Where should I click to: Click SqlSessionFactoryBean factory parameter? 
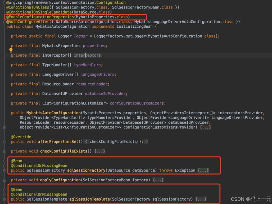pyautogui.click(x=115, y=180)
